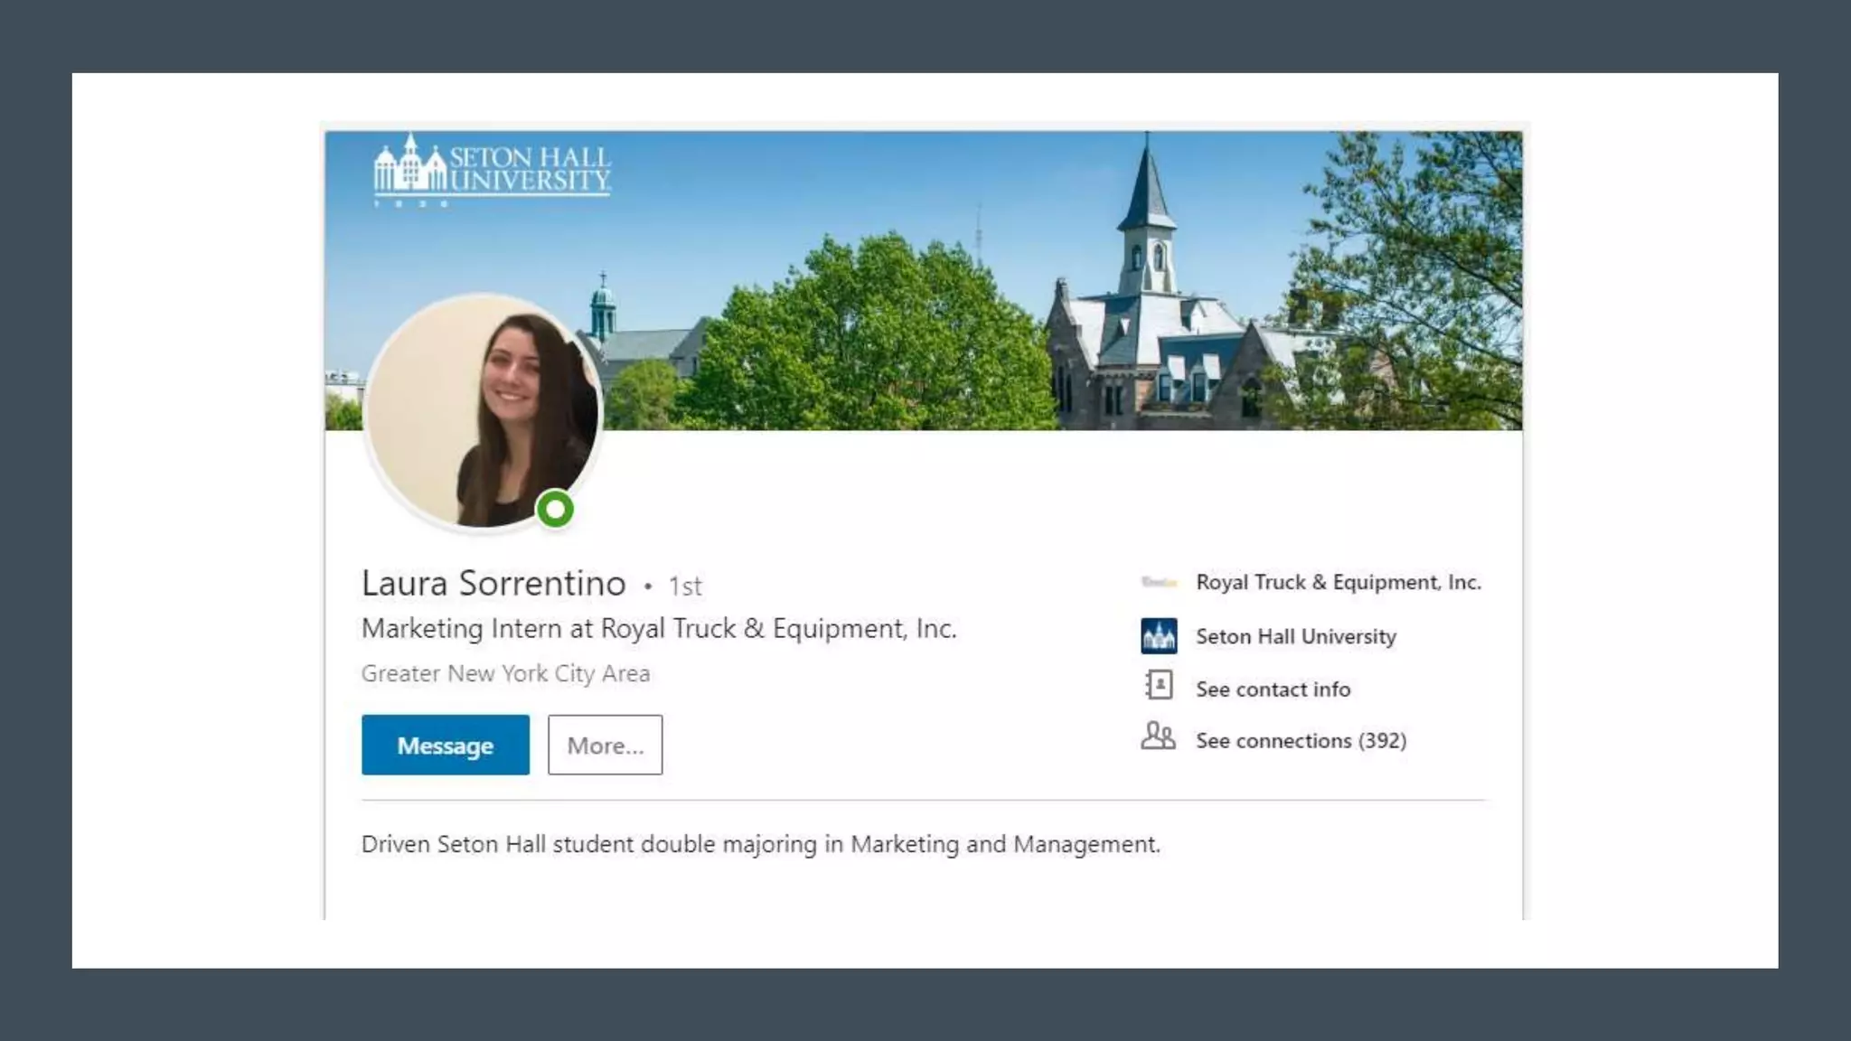Open the Royal Truck & Equipment, Inc. link
The image size is (1851, 1041).
1339,583
